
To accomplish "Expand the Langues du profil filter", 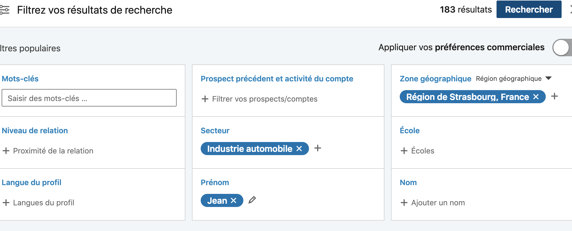I will 38,203.
